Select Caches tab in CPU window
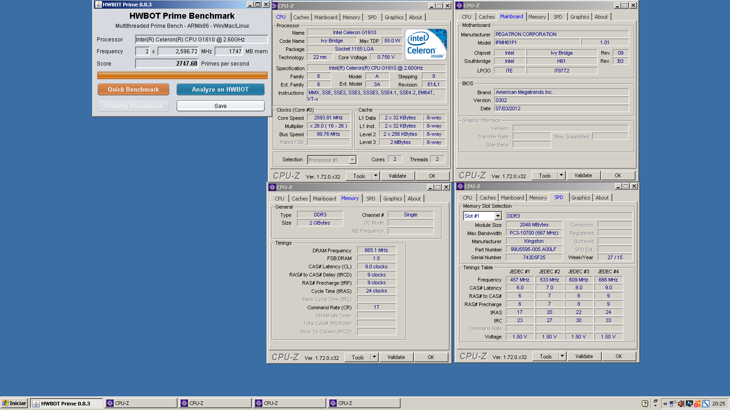This screenshot has width=730, height=410. click(301, 17)
